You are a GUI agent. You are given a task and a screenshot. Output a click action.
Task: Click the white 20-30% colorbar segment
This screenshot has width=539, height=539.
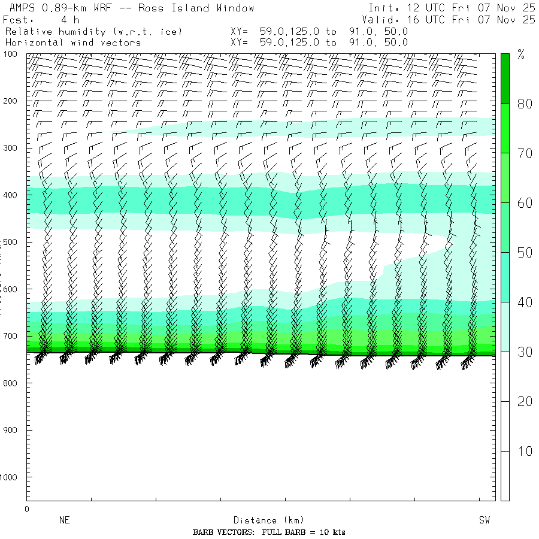(505, 377)
